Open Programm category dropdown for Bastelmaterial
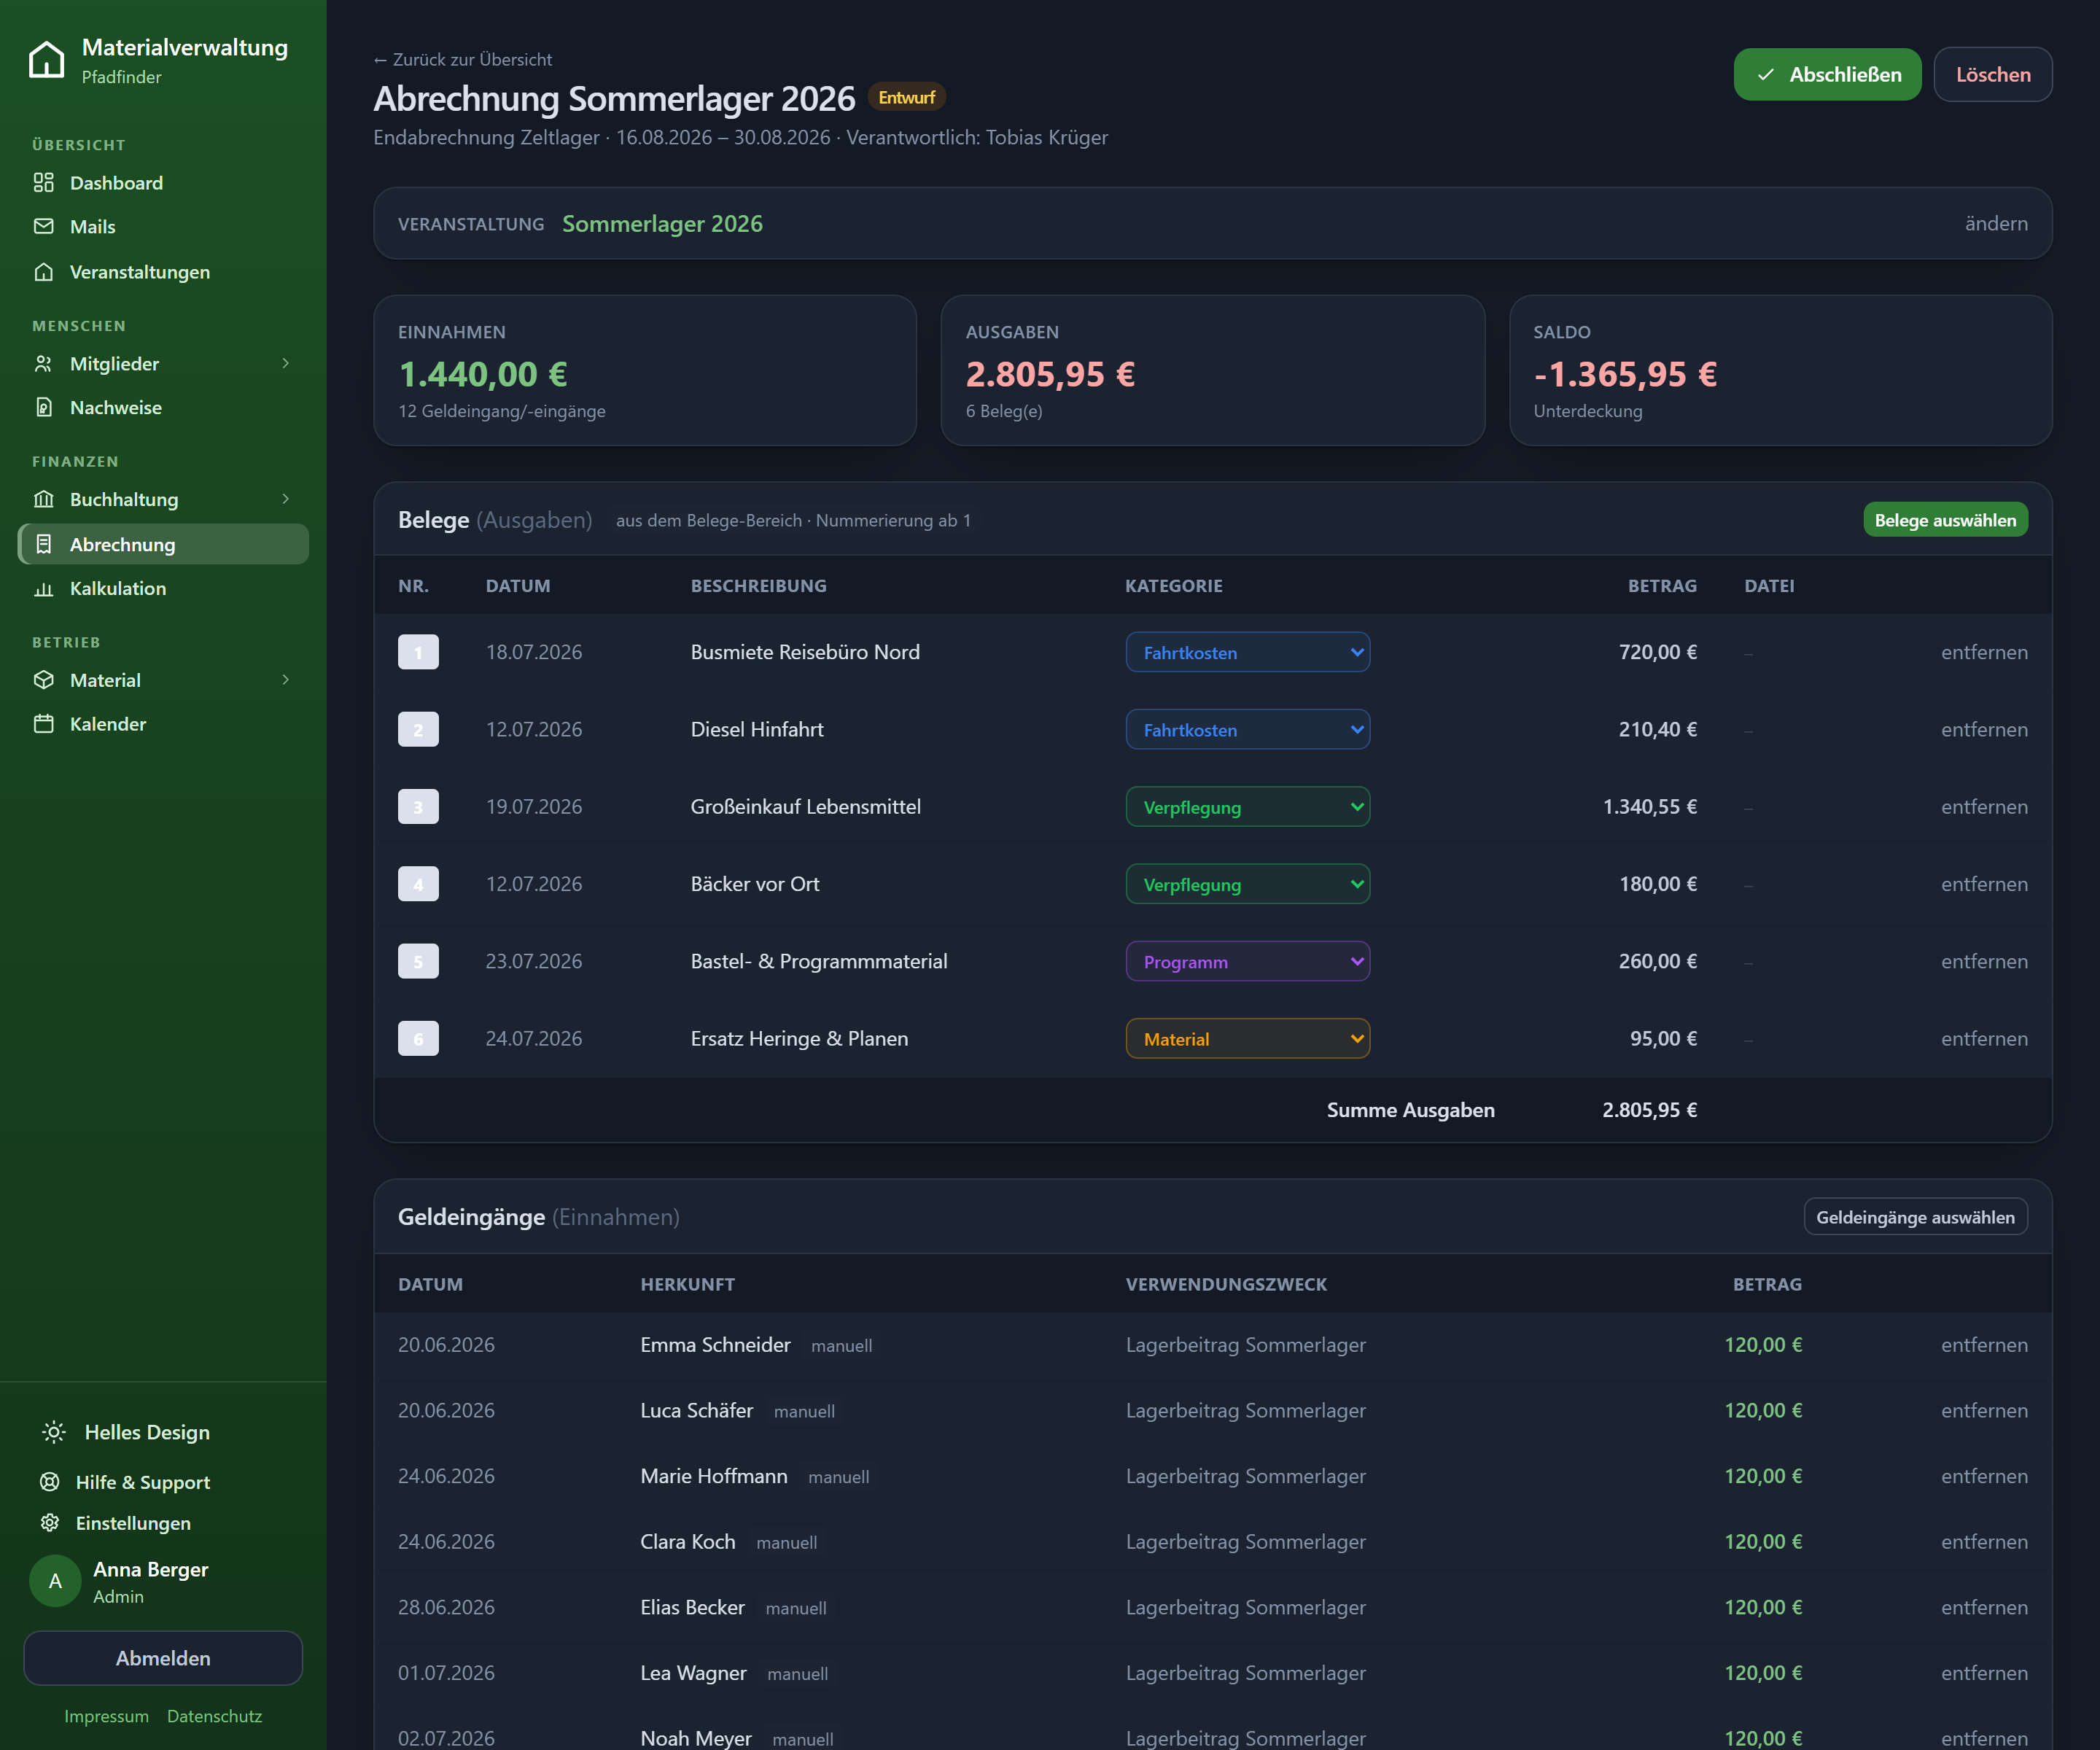2100x1750 pixels. (x=1247, y=961)
